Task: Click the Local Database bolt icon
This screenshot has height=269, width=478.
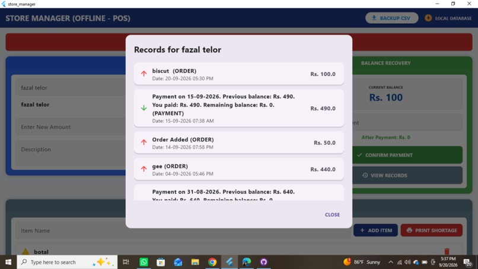Action: (428, 18)
